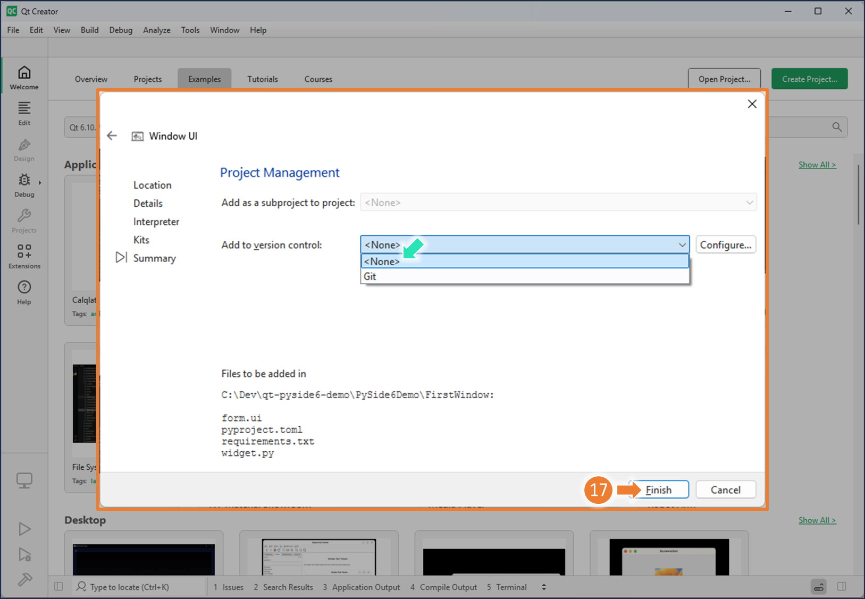
Task: Switch to Edit mode in sidebar
Action: 24,114
